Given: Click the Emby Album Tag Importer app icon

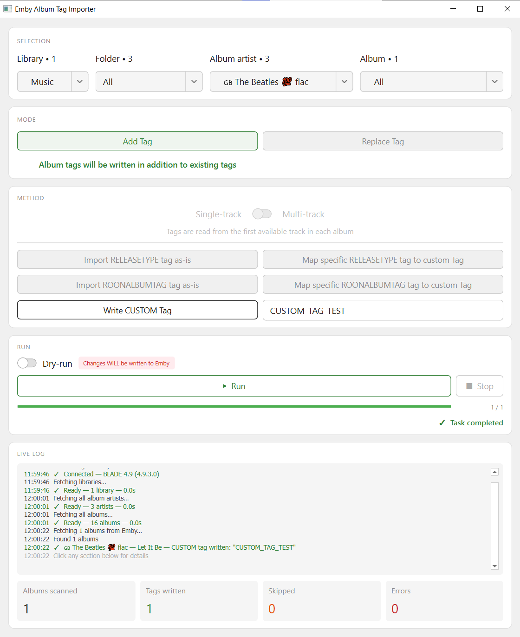Looking at the screenshot, I should (x=7, y=9).
